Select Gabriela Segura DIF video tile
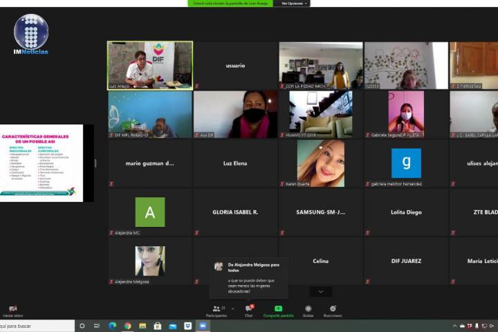This screenshot has height=332, width=498. coord(406,114)
